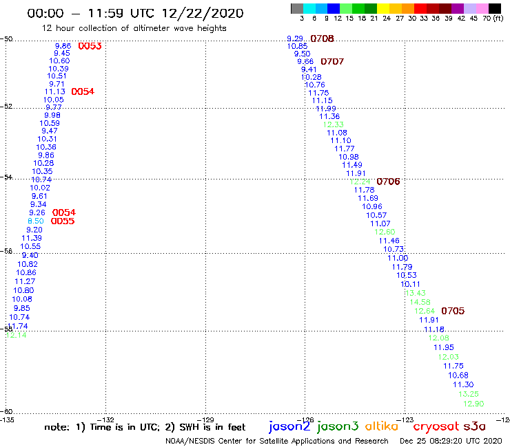
Task: Click the yellow 24 ft legend swatch
Action: tap(382, 8)
